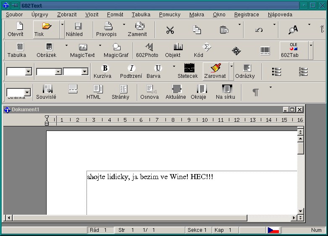Screen dimensions: 328x236
Task: Click the grid icon above Obrázek
Action: (49, 47)
